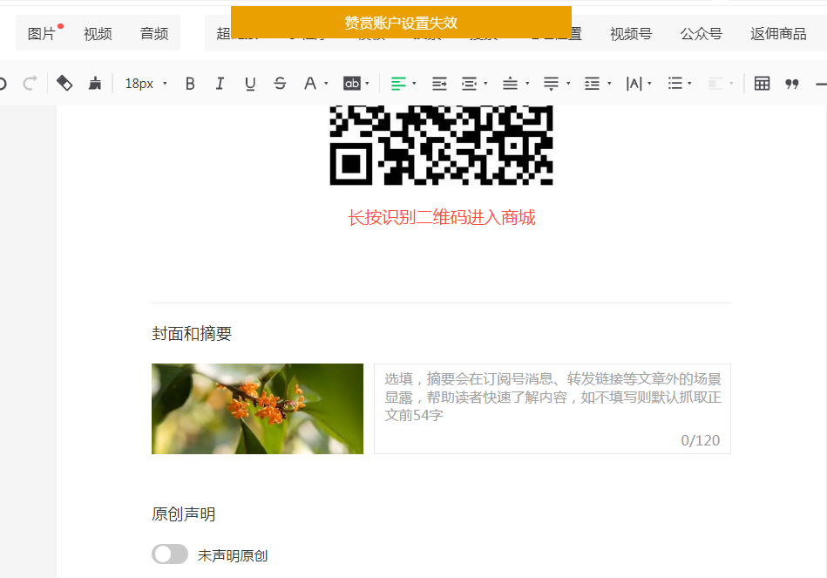Open the 音频 insert tab
The width and height of the screenshot is (827, 578).
pyautogui.click(x=154, y=34)
